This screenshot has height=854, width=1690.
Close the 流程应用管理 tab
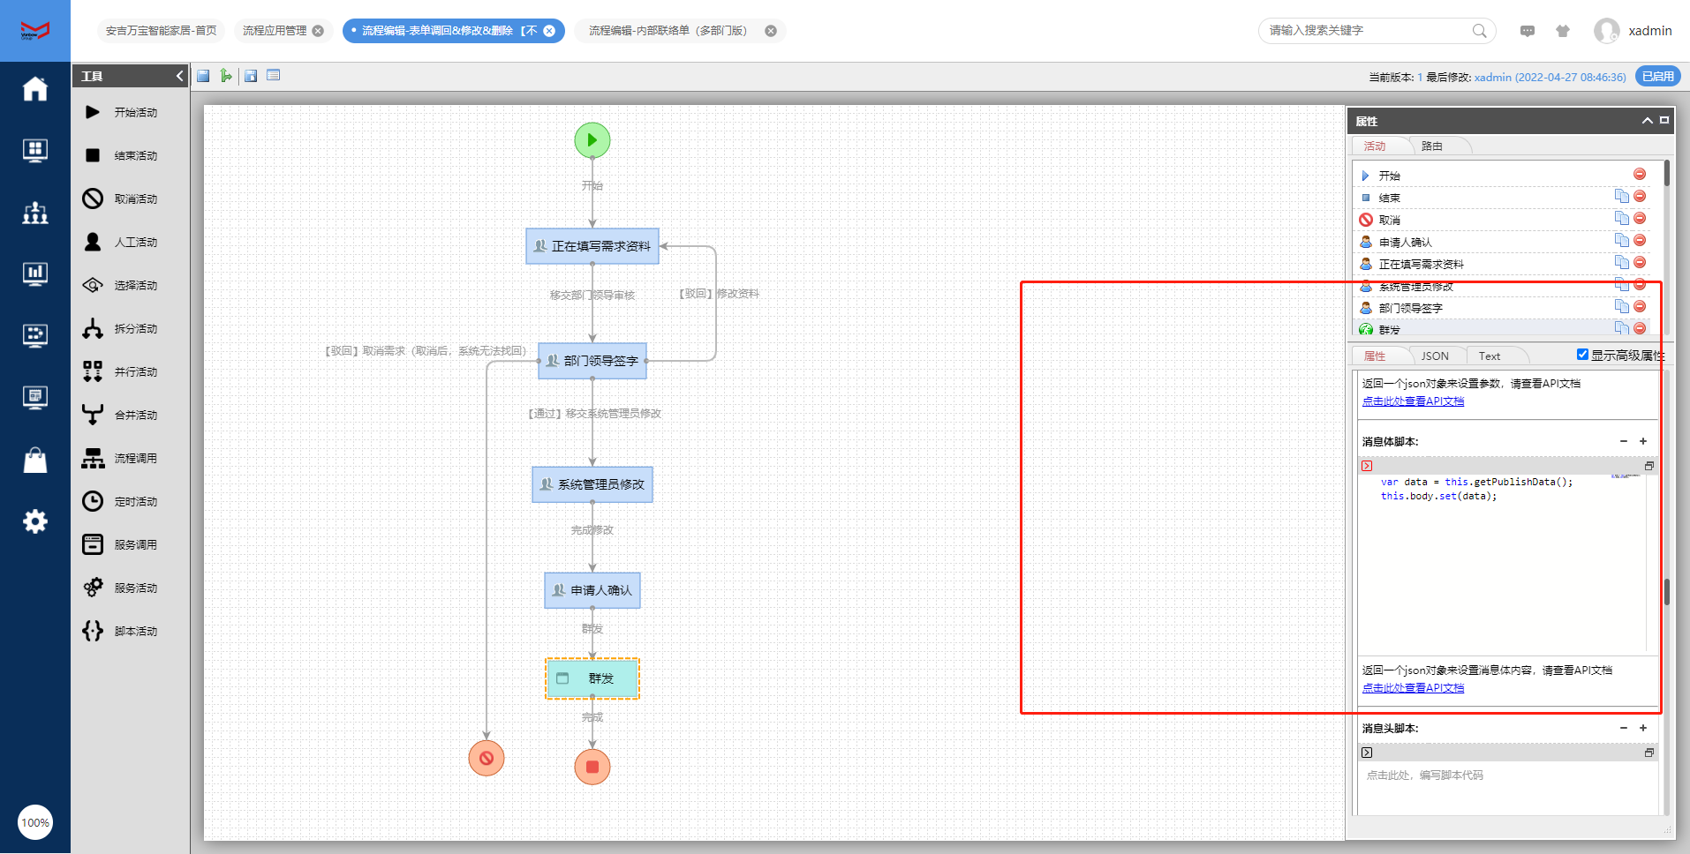[318, 31]
